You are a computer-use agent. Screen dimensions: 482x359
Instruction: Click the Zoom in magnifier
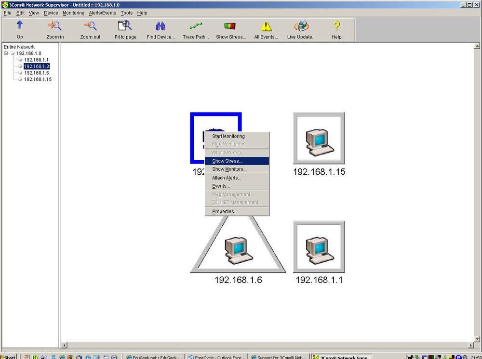[55, 26]
